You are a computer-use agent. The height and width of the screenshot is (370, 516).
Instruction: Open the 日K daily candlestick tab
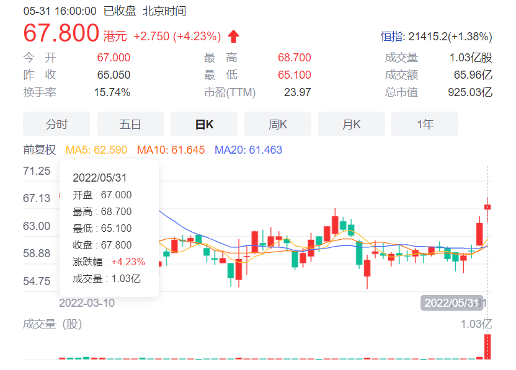tap(204, 124)
